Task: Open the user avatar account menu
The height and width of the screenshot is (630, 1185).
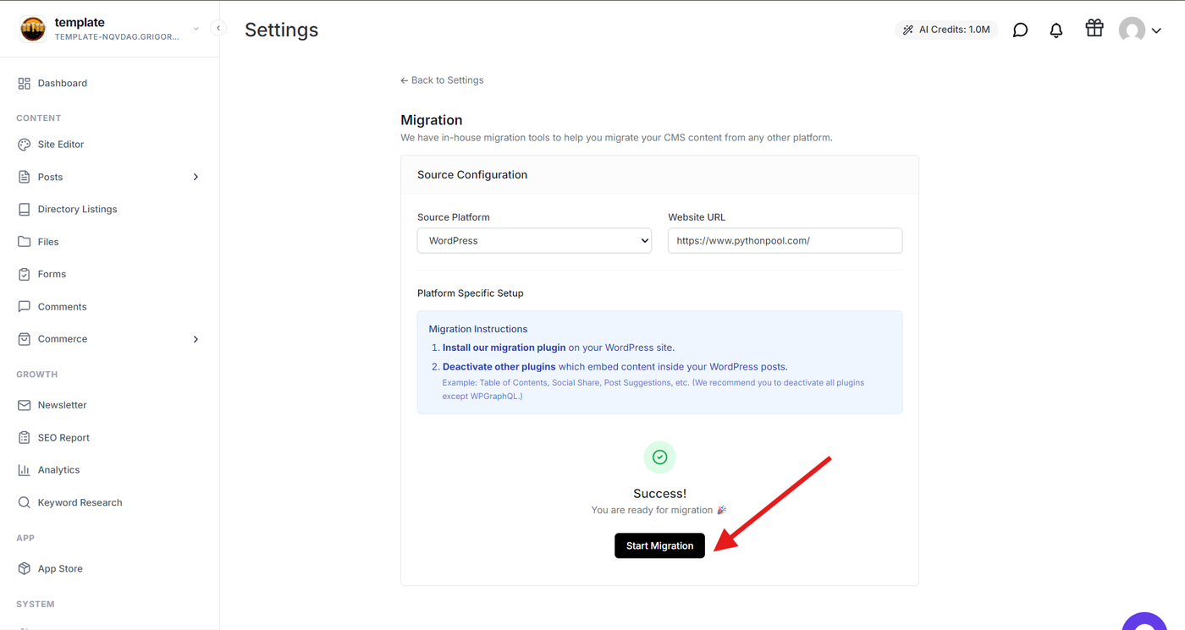Action: [x=1139, y=30]
